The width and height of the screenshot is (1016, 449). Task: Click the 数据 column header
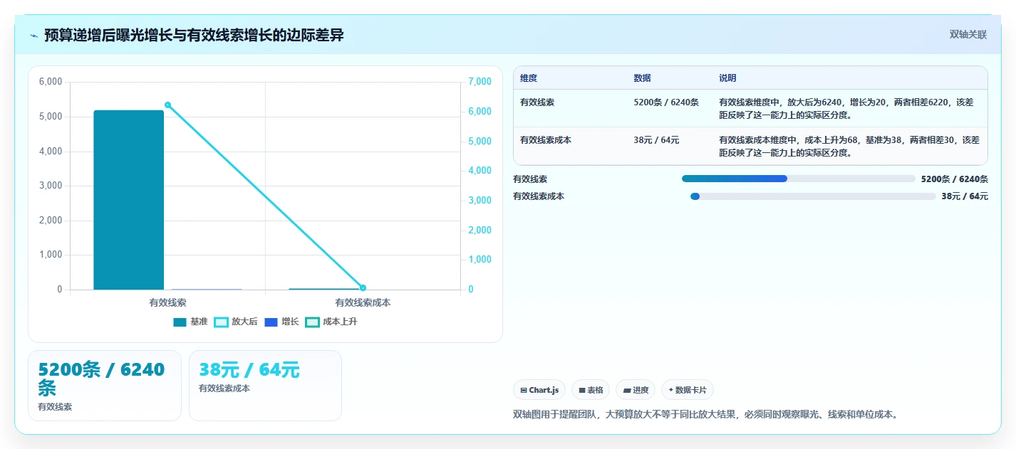(x=642, y=78)
